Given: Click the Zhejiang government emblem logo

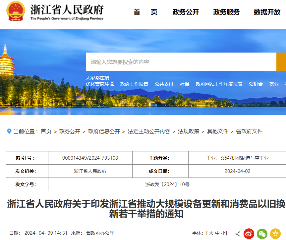Looking at the screenshot, I should [x=16, y=12].
